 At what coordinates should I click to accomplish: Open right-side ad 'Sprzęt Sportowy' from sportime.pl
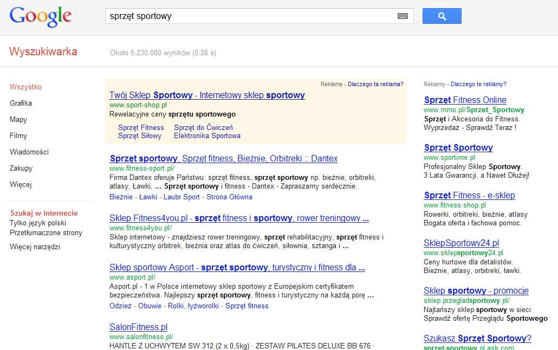pyautogui.click(x=458, y=147)
